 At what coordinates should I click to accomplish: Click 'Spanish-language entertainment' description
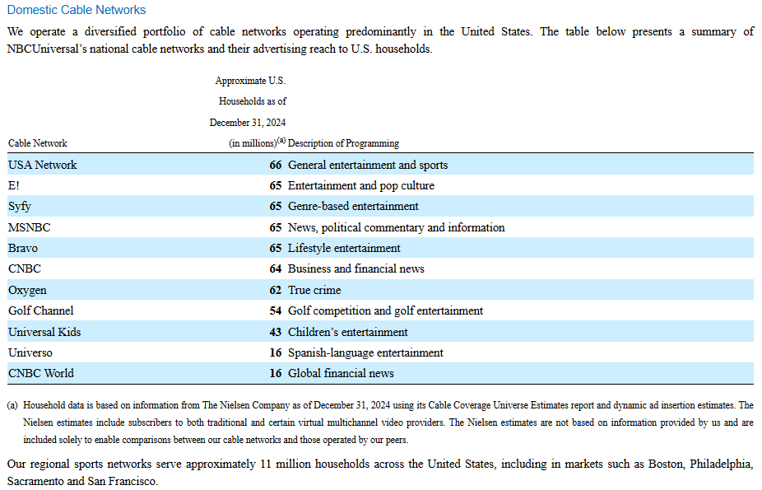365,352
